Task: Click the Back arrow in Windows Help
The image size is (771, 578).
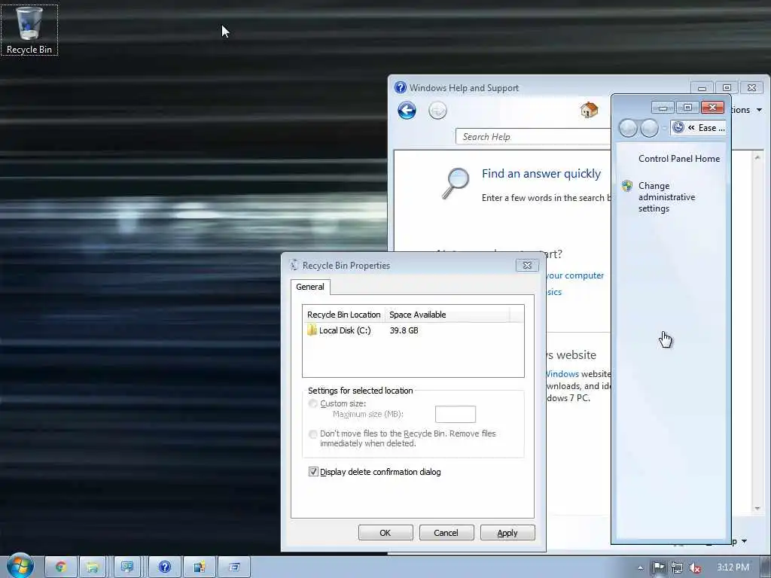Action: 407,111
